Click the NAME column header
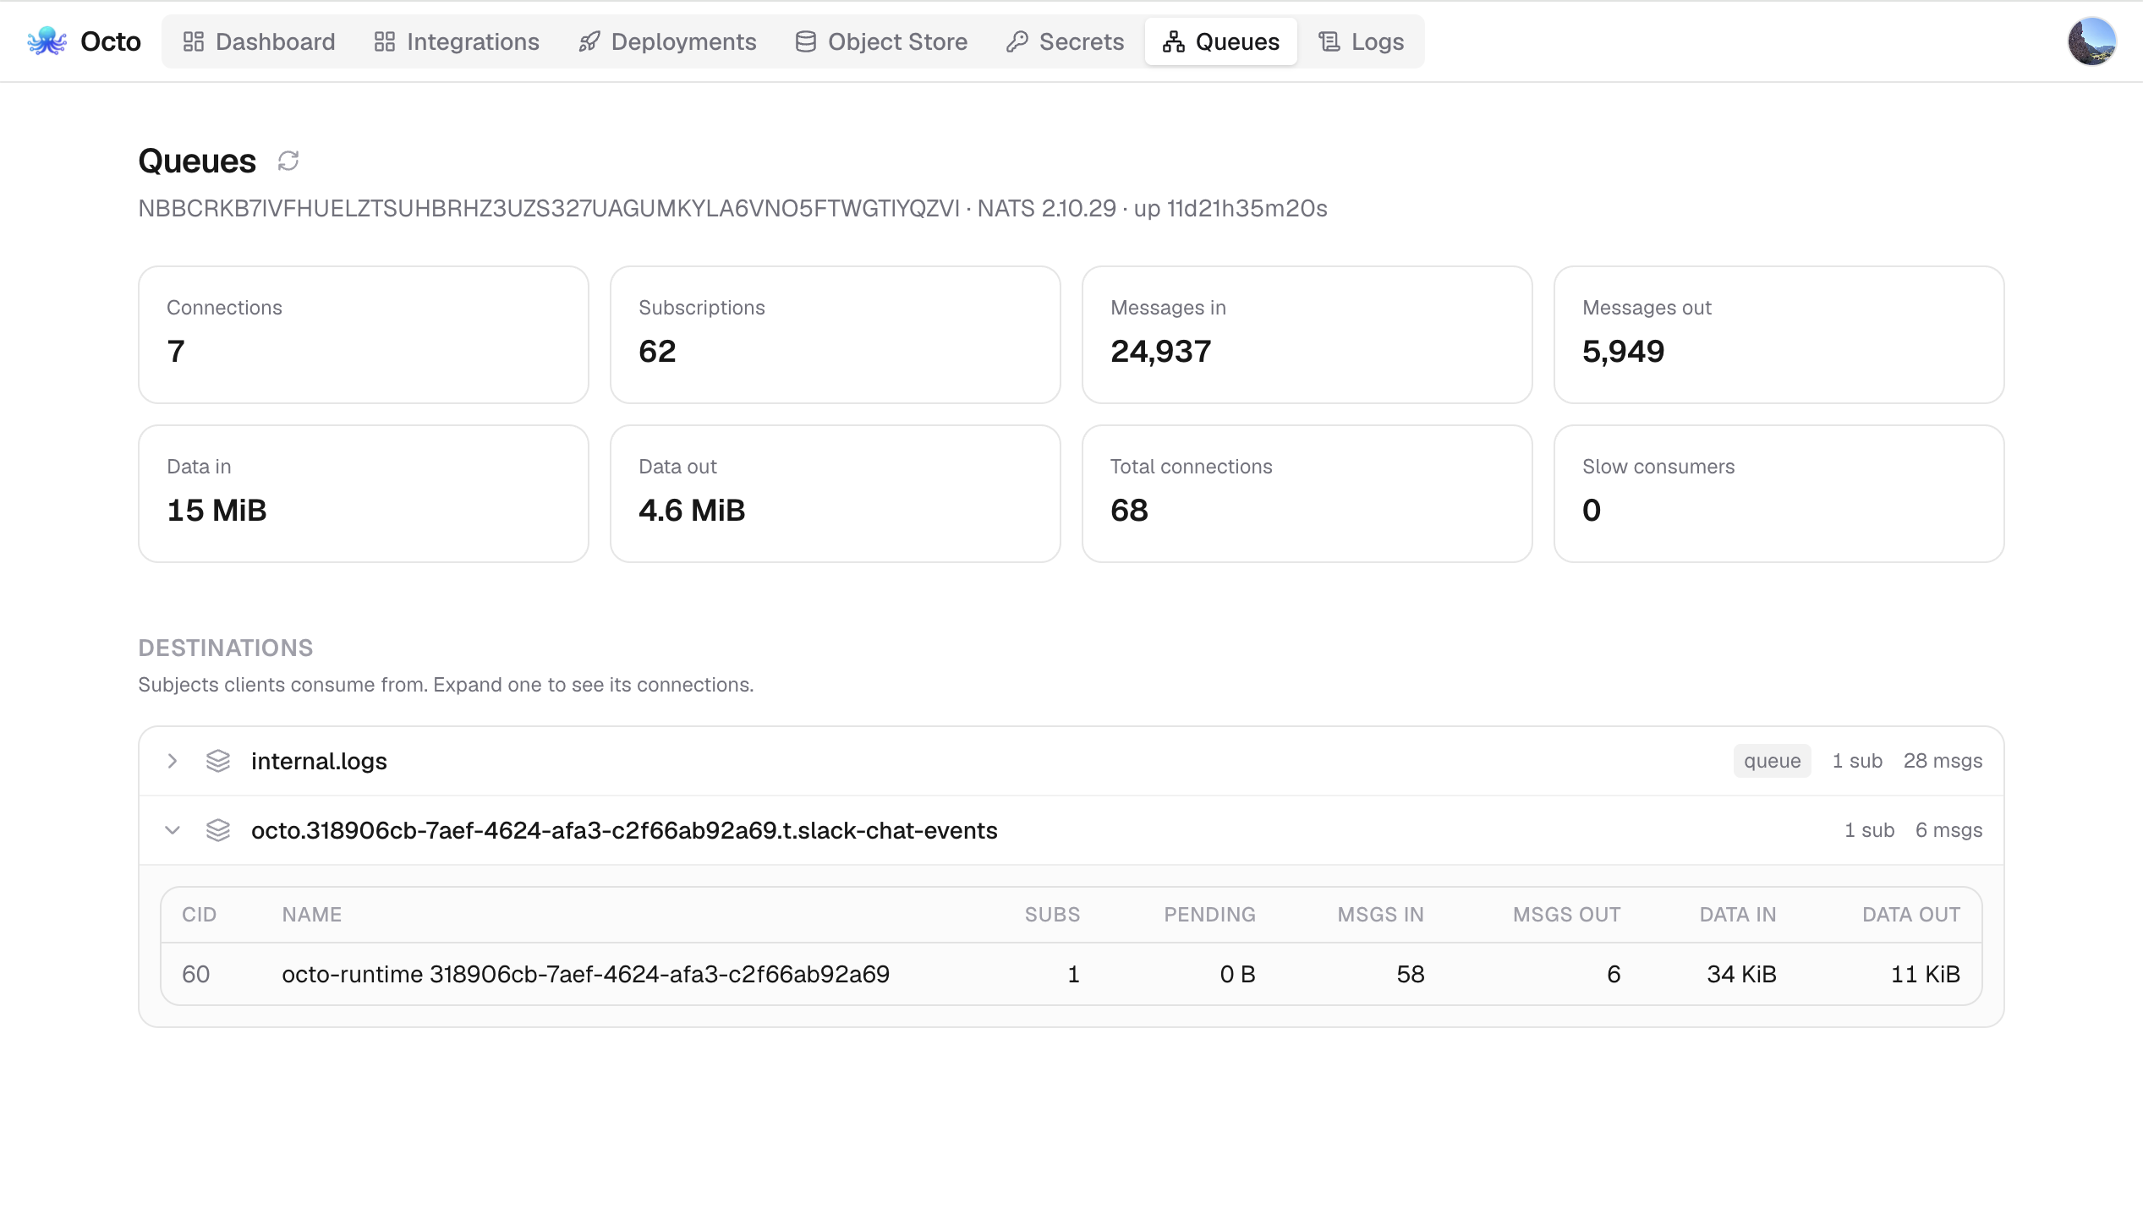 tap(312, 915)
